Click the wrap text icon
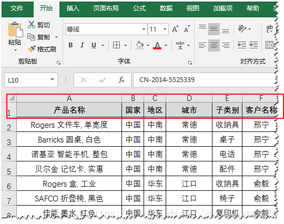This screenshot has width=284, height=224. point(269,29)
